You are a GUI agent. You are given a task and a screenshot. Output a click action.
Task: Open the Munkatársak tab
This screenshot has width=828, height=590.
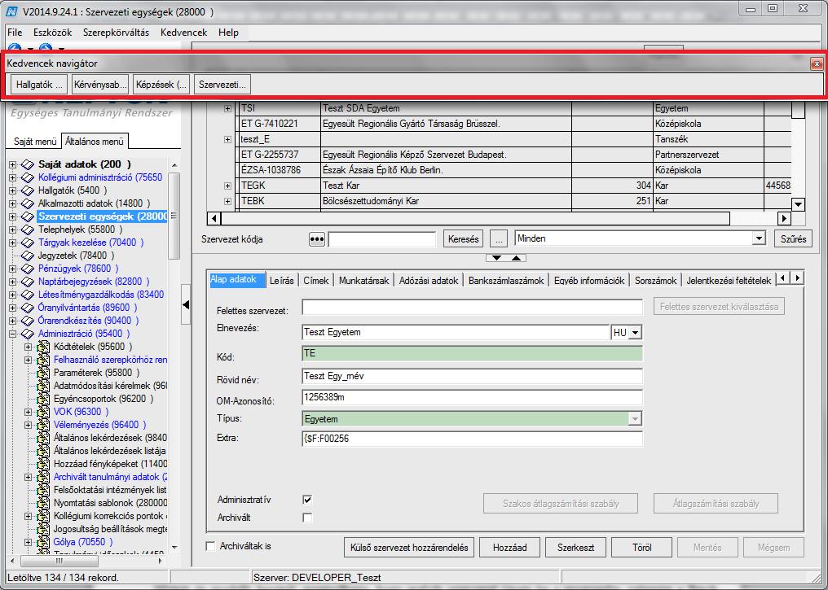point(363,281)
